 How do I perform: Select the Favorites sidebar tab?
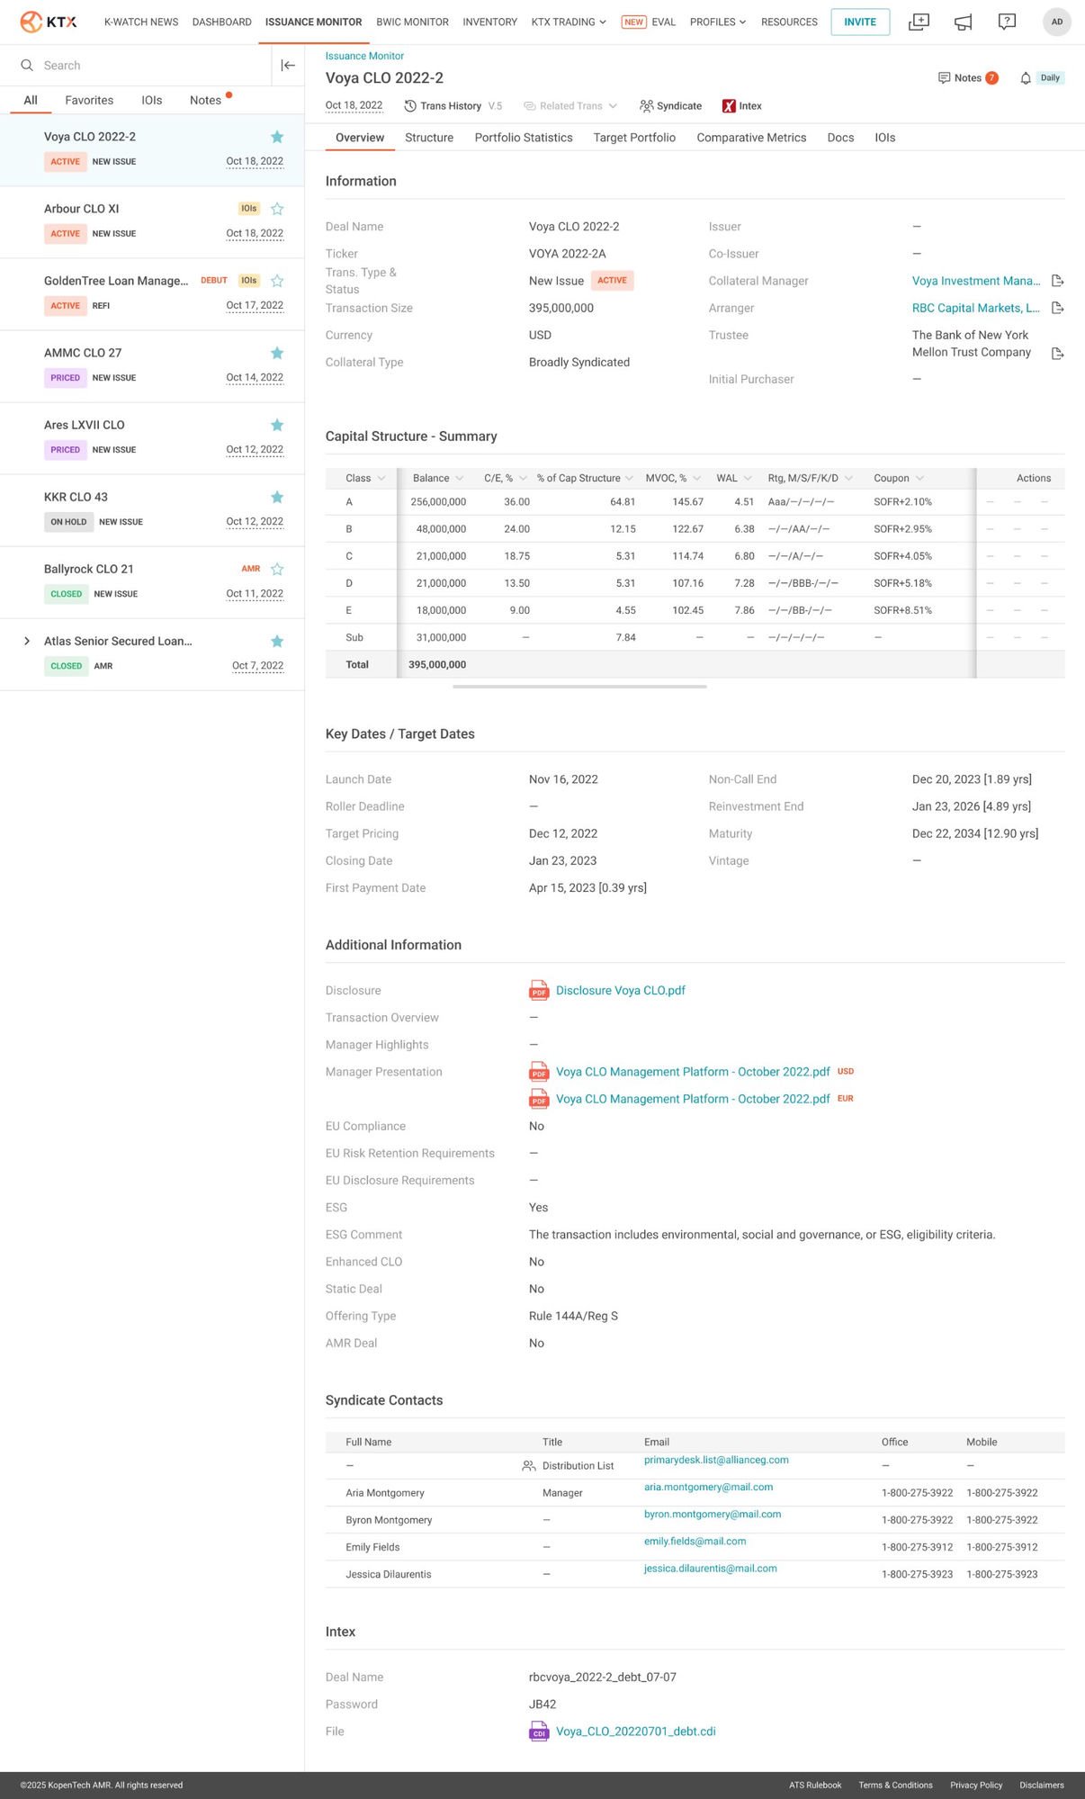[x=89, y=100]
